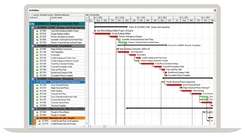
Task: Collapse the Foundation WBS group
Action: (33, 46)
